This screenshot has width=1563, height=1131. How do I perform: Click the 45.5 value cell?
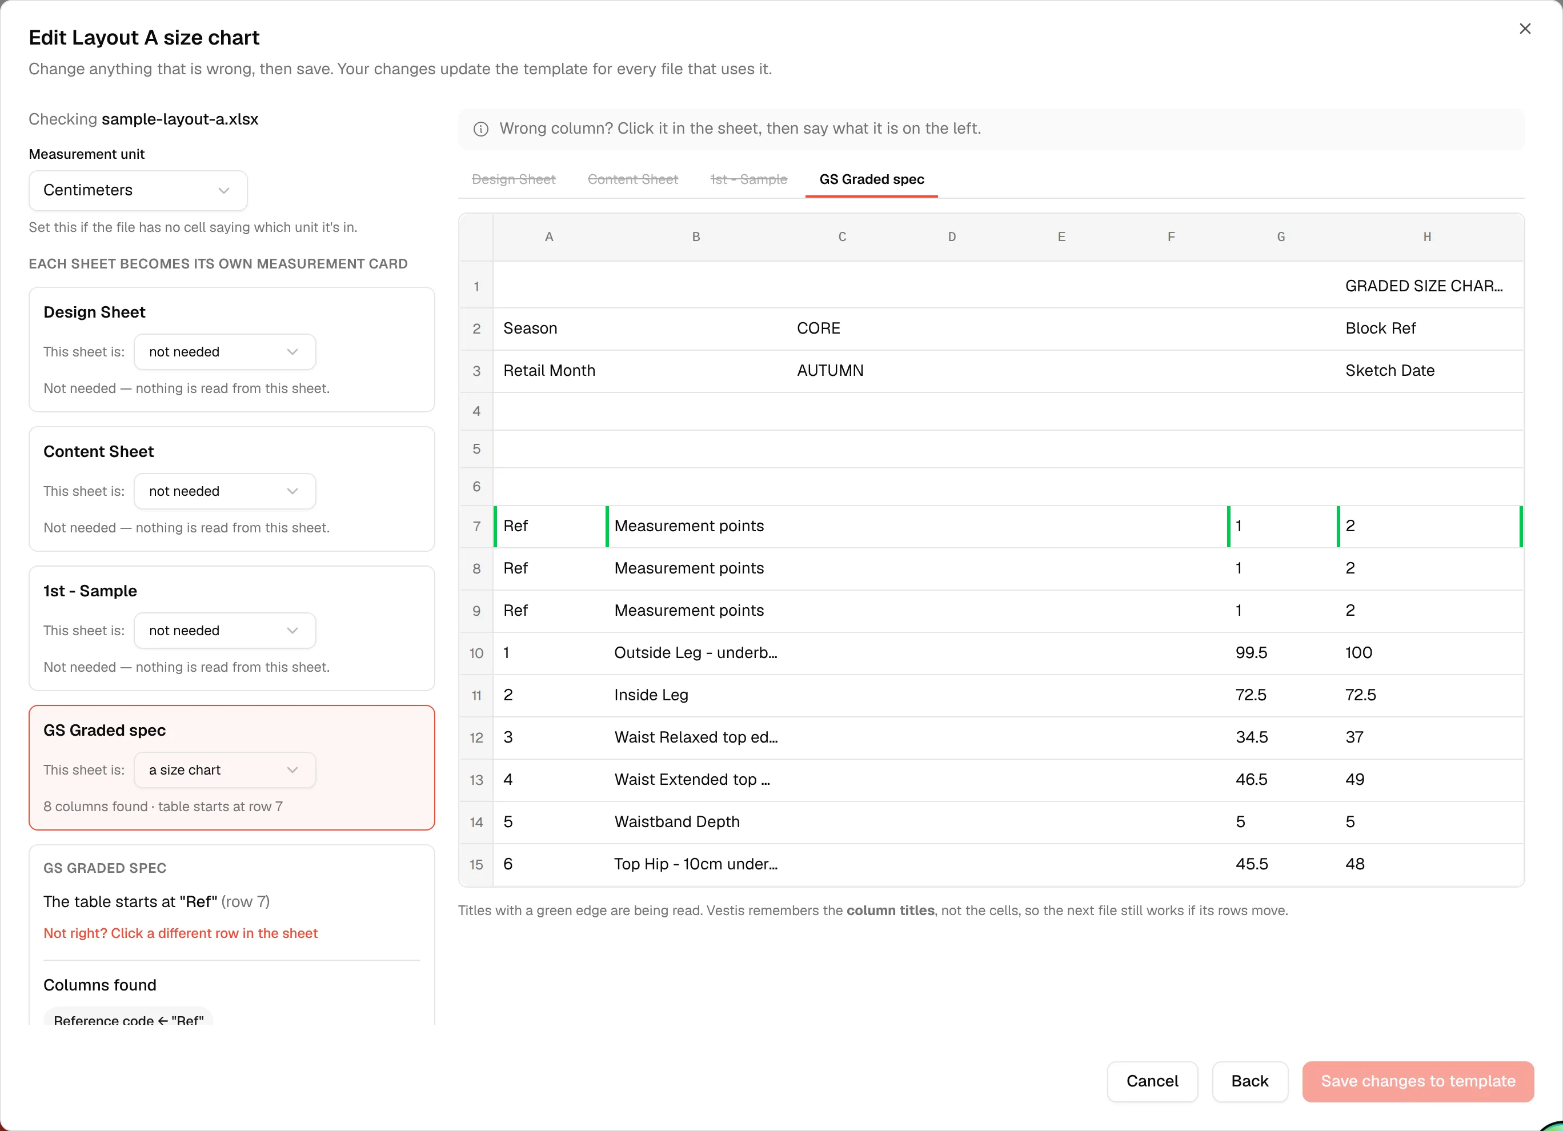click(1281, 864)
